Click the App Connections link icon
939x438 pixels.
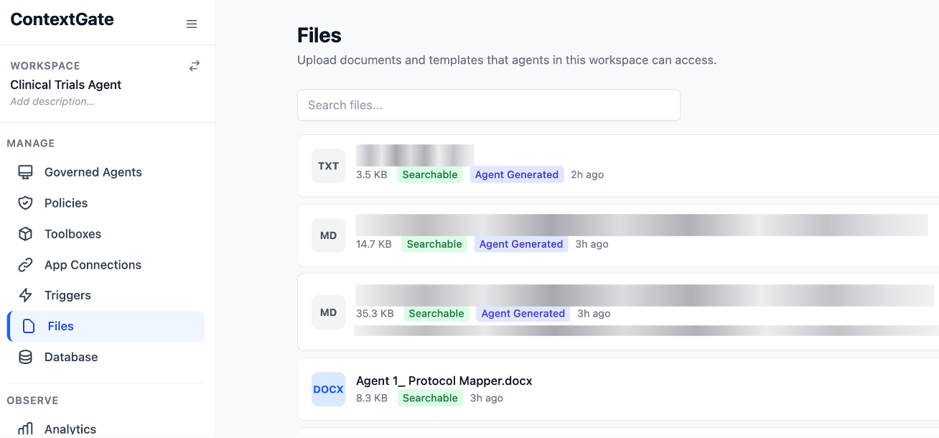coord(26,265)
